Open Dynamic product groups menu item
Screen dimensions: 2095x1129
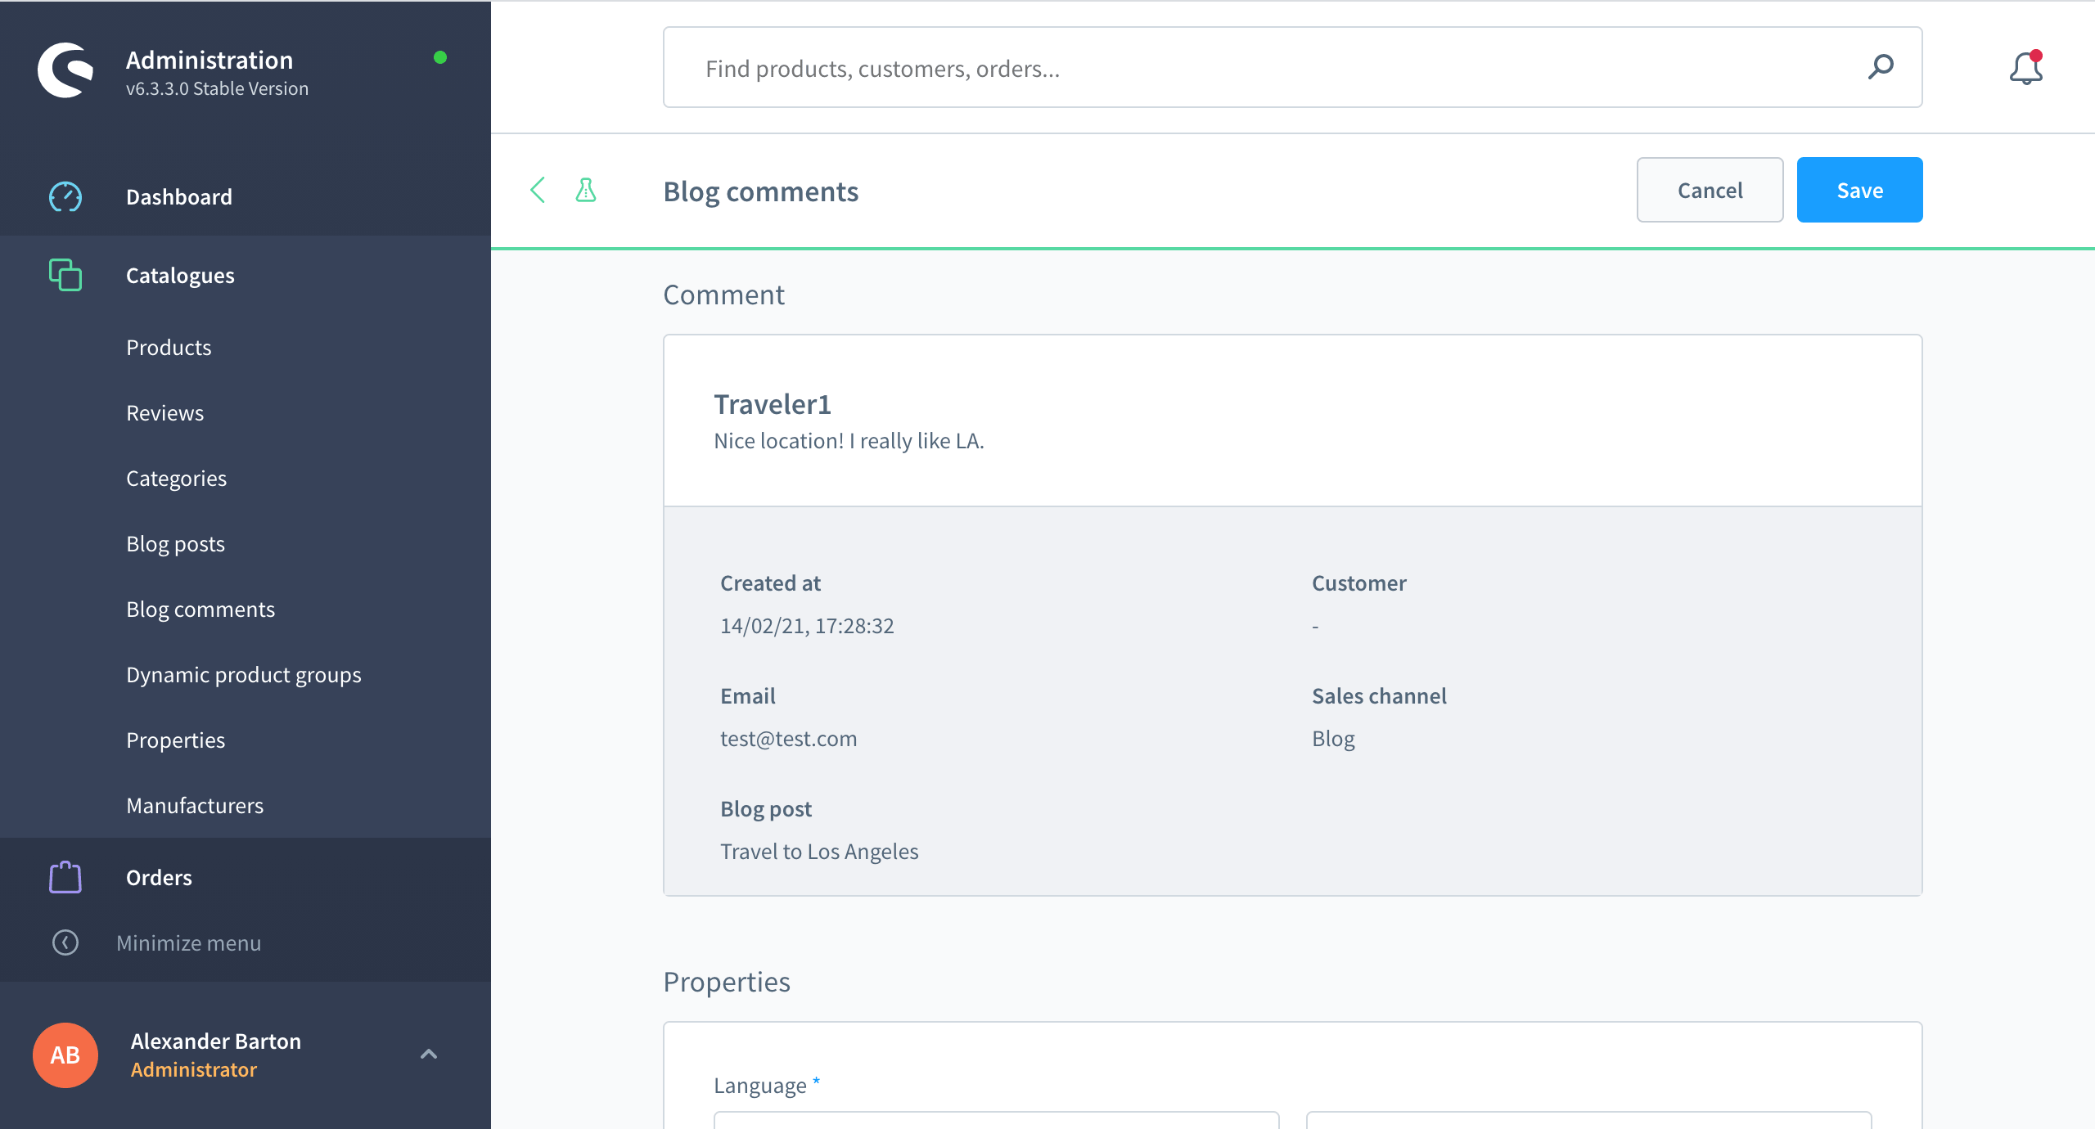pos(243,675)
